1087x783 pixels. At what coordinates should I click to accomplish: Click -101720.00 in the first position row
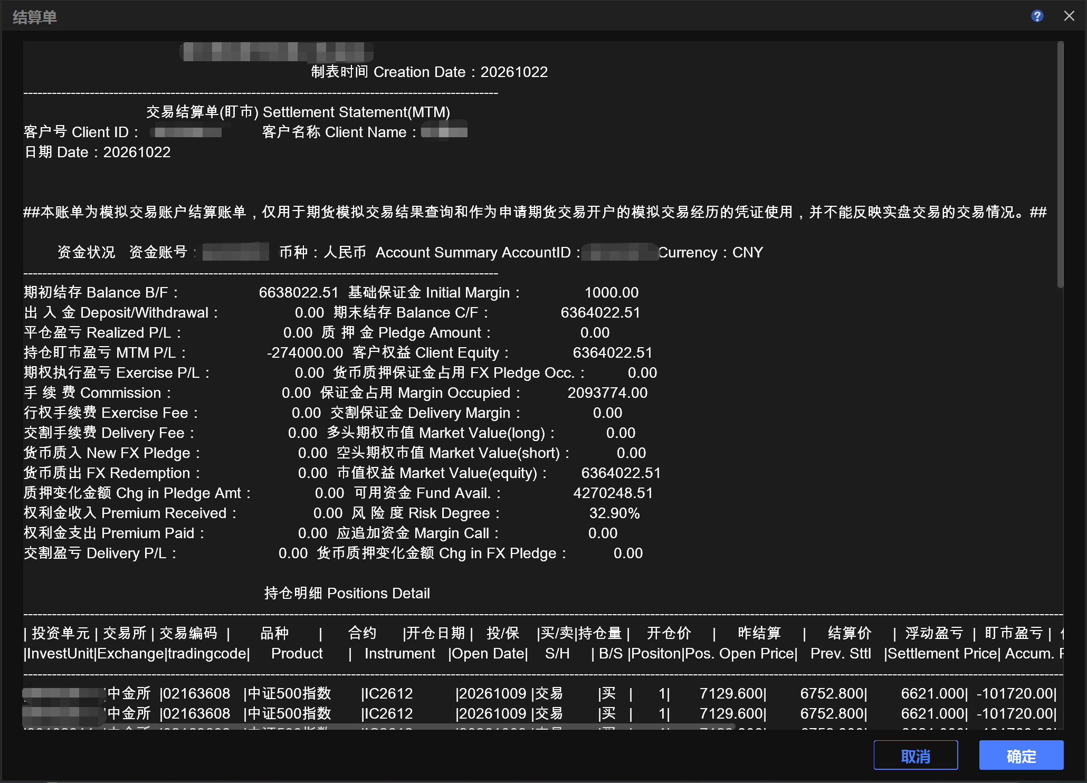(x=1015, y=693)
